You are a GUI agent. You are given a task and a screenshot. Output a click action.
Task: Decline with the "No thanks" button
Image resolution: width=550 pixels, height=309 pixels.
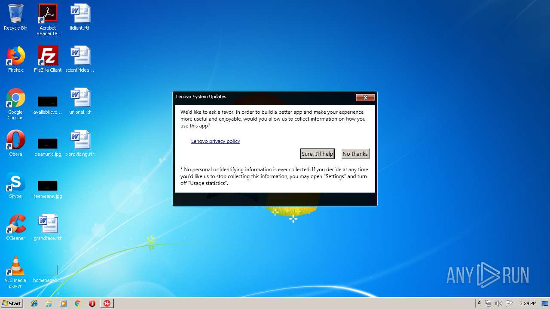[x=355, y=154]
